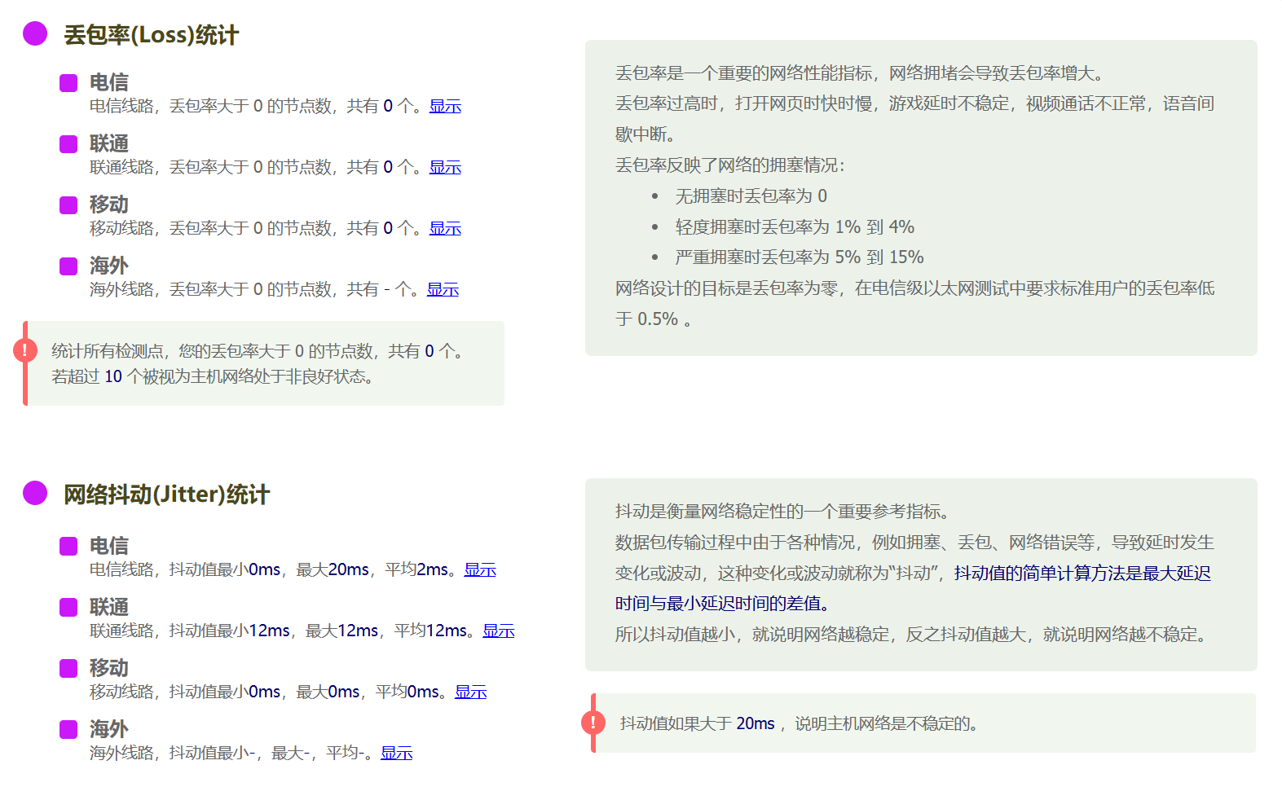Click text '网络设计的目标是丢包率为零'
This screenshot has width=1282, height=800.
pos(726,288)
